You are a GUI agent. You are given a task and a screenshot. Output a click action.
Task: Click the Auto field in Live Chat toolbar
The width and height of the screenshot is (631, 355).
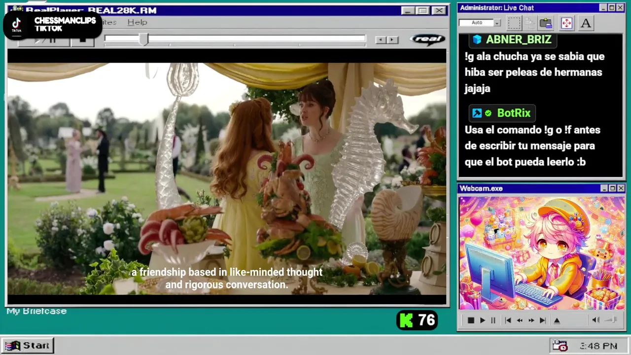(476, 23)
